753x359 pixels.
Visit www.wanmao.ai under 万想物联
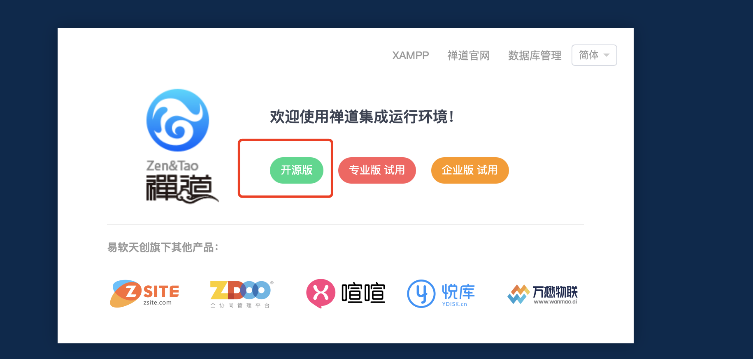click(x=555, y=302)
